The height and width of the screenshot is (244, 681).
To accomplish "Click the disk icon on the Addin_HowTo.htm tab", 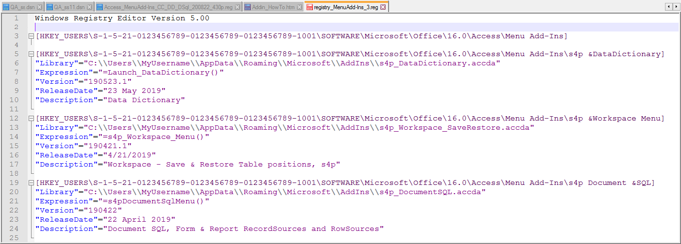I will tap(247, 7).
